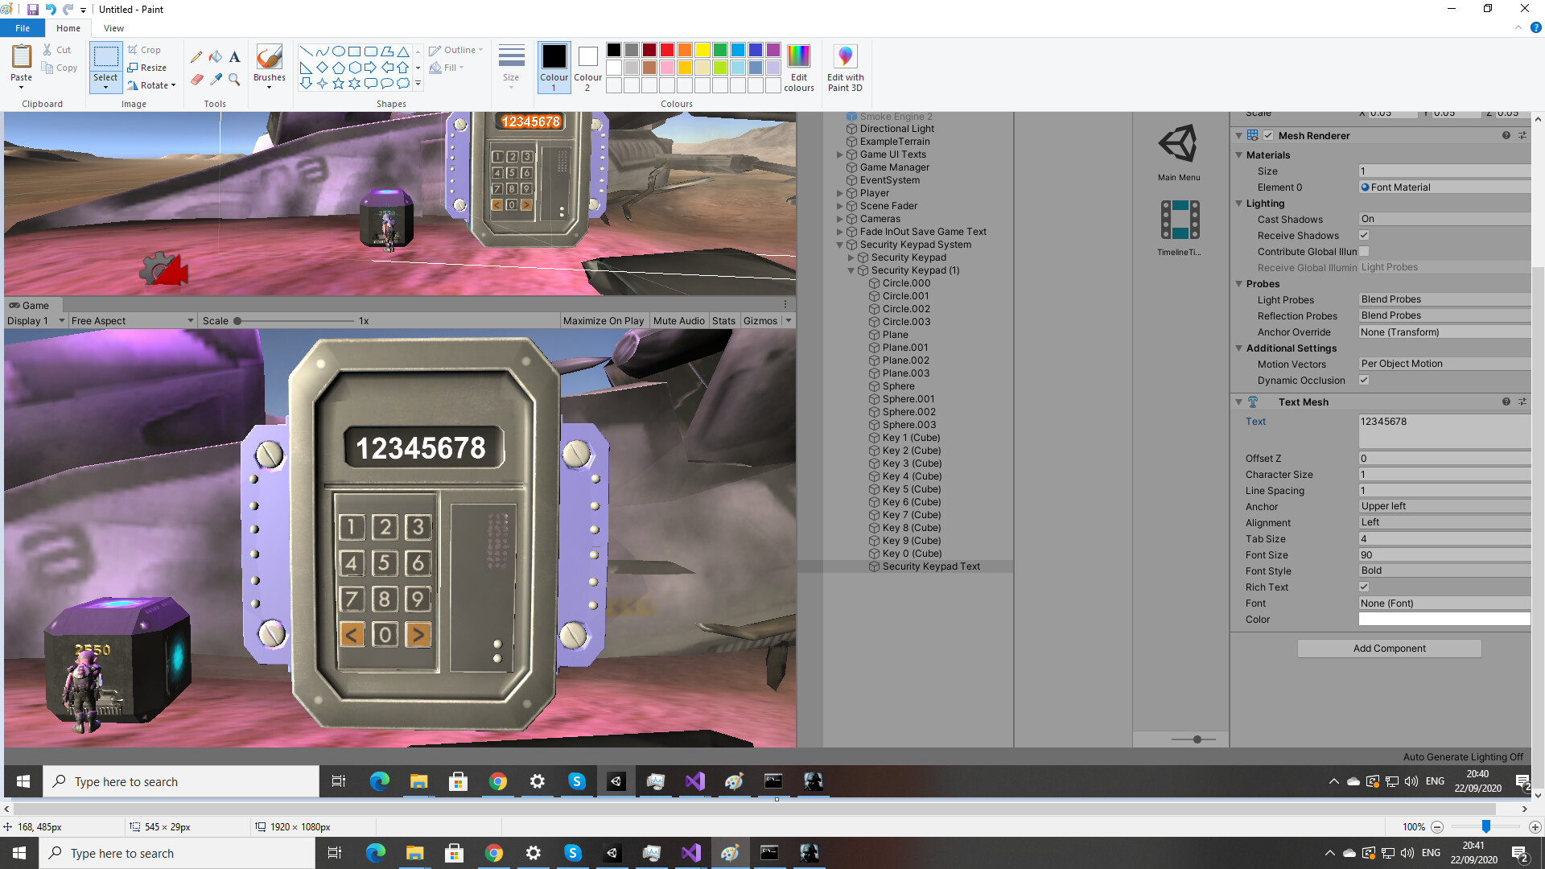Open the File menu
This screenshot has width=1545, height=869.
click(x=23, y=28)
